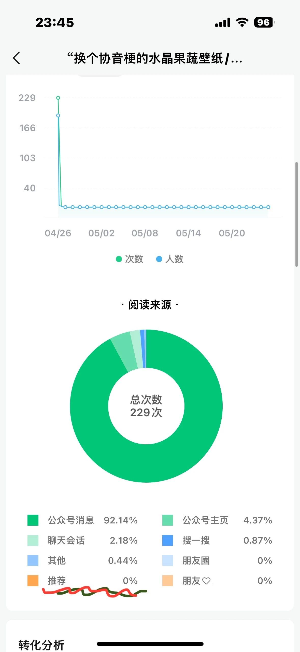Click the 其他 color swatch
Image resolution: width=300 pixels, height=652 pixels.
pyautogui.click(x=33, y=560)
